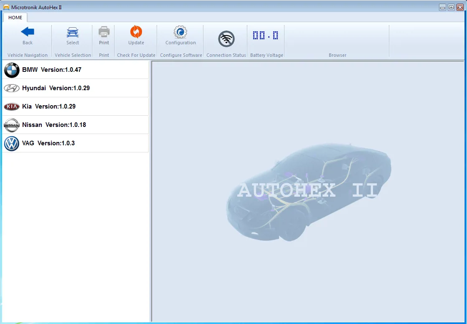Minimize the AutoHex II window
Image resolution: width=467 pixels, height=324 pixels.
tap(443, 8)
